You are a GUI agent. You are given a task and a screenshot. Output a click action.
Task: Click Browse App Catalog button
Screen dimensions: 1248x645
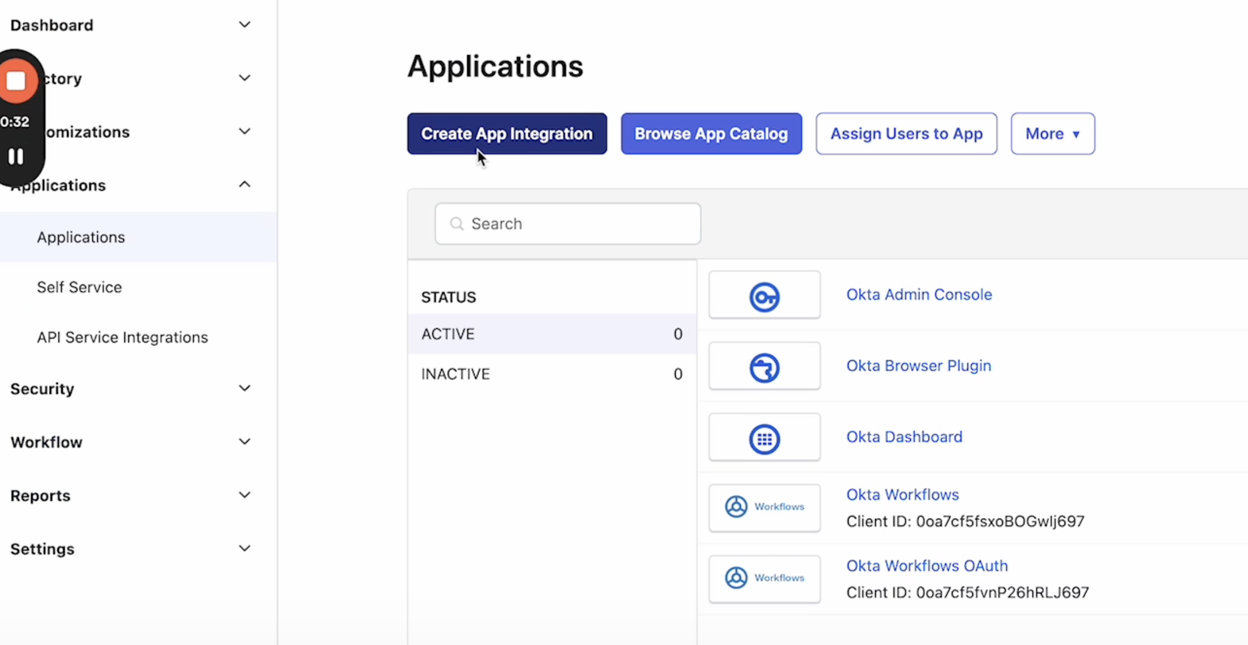pyautogui.click(x=711, y=134)
